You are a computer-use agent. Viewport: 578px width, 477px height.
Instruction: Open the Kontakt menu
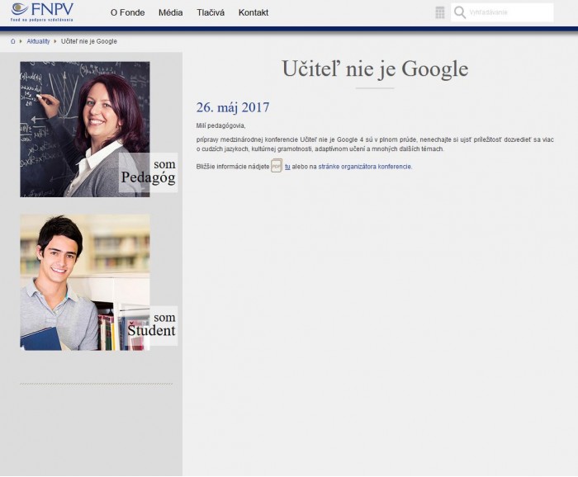(x=253, y=12)
